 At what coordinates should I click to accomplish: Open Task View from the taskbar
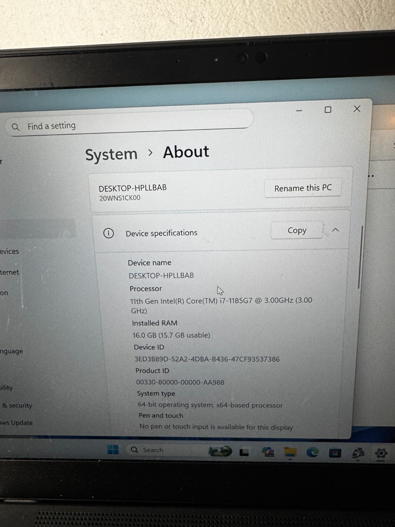(244, 452)
